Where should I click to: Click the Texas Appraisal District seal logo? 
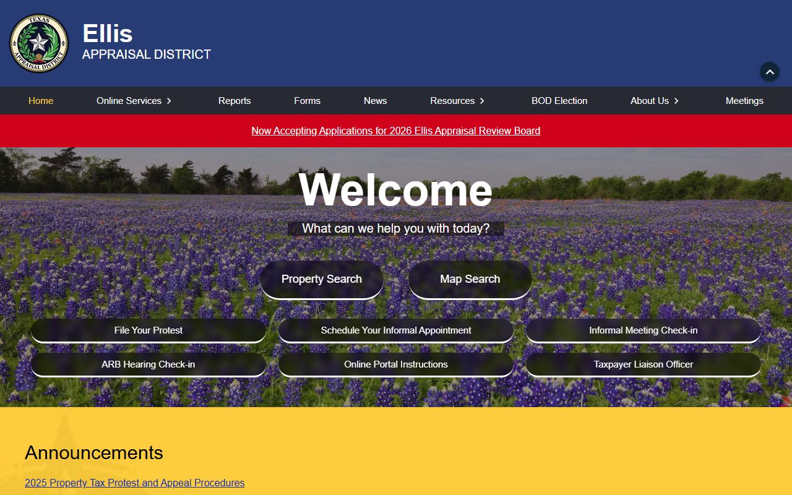point(39,43)
